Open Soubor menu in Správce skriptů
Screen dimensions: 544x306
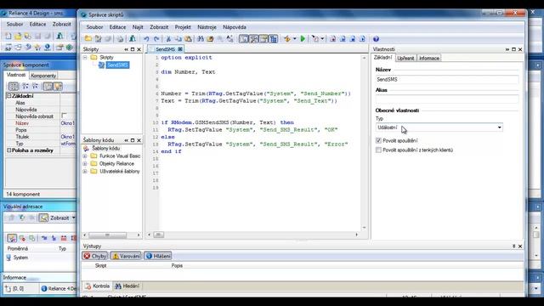tap(94, 27)
